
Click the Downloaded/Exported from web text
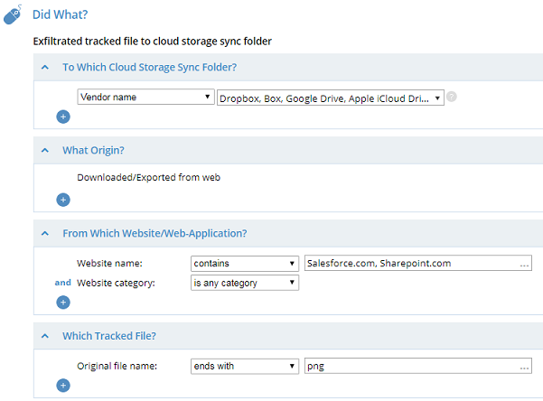point(148,177)
